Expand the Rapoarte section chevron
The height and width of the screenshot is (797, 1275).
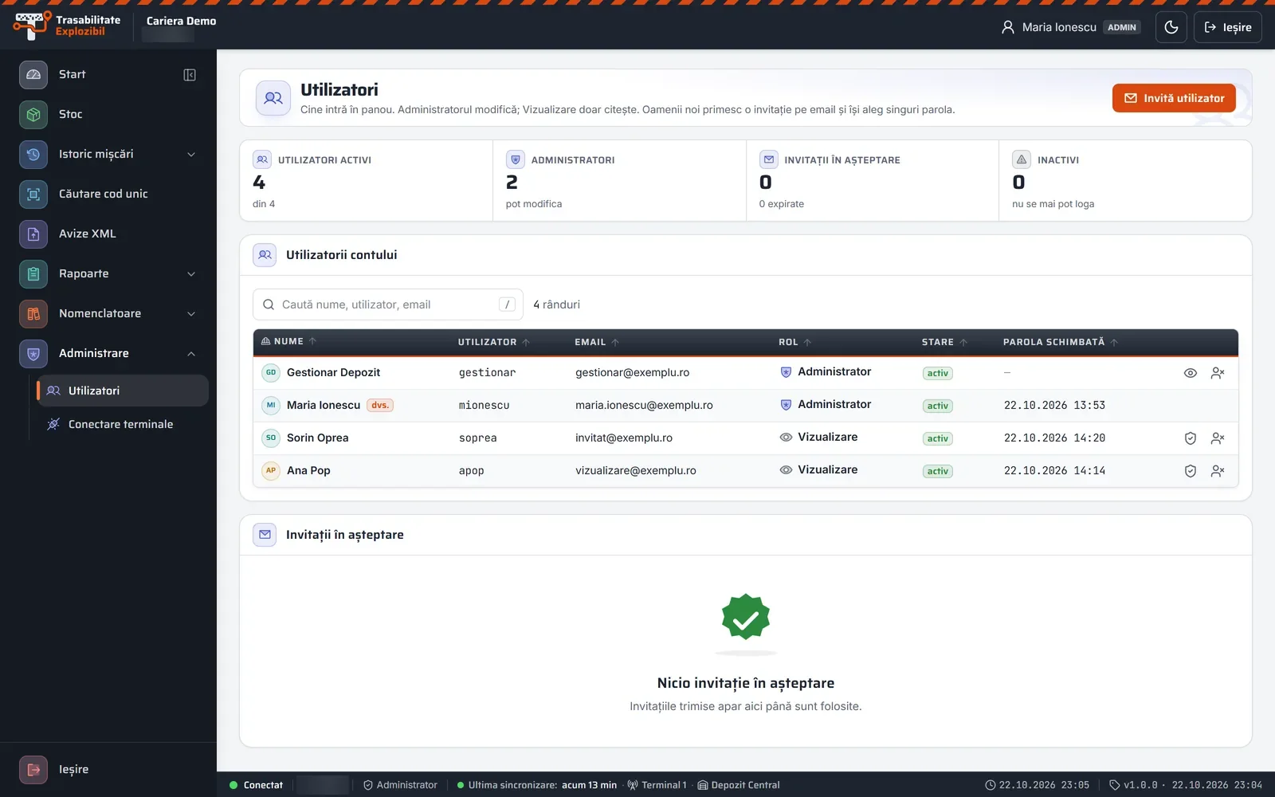click(x=191, y=273)
